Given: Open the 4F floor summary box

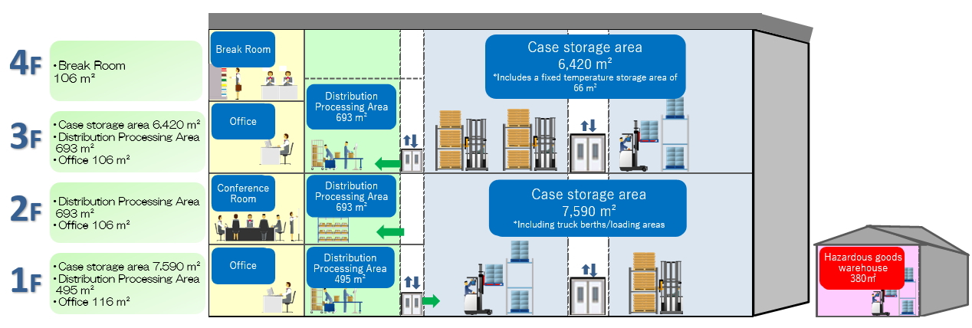Looking at the screenshot, I should pyautogui.click(x=126, y=71).
